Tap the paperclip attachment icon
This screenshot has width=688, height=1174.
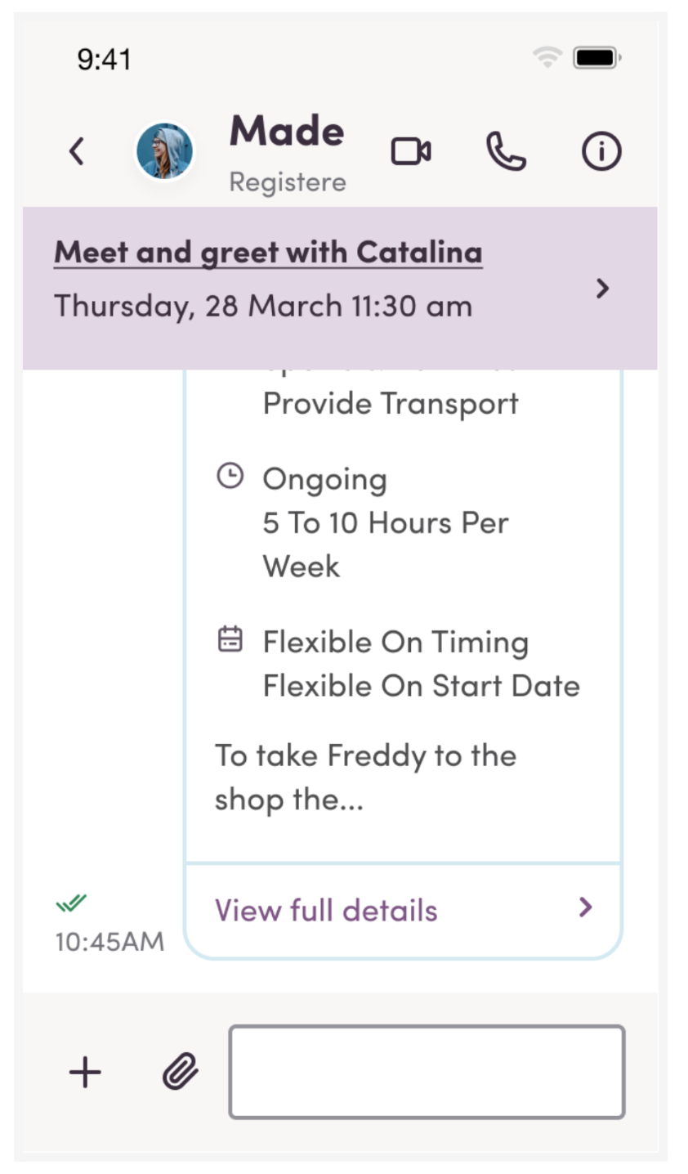click(180, 1072)
